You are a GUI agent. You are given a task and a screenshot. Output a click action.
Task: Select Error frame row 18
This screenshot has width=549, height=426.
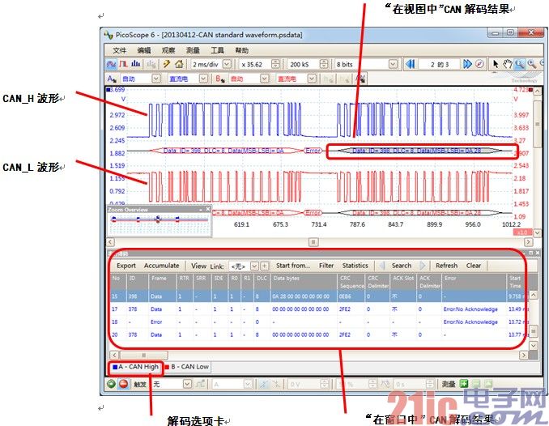318,322
